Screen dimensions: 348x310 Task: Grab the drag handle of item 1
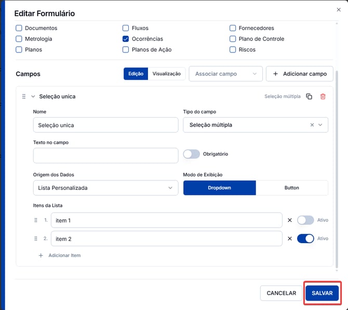coord(36,220)
